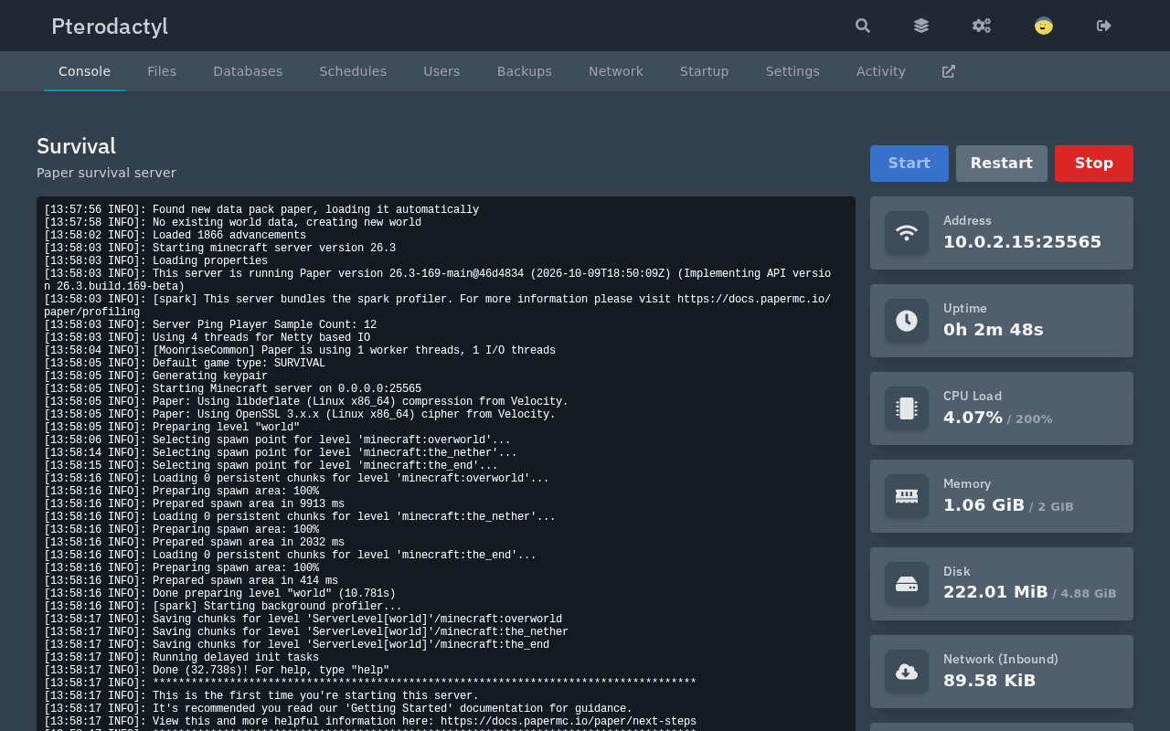Open the Files tab
Image resolution: width=1170 pixels, height=731 pixels.
162,71
